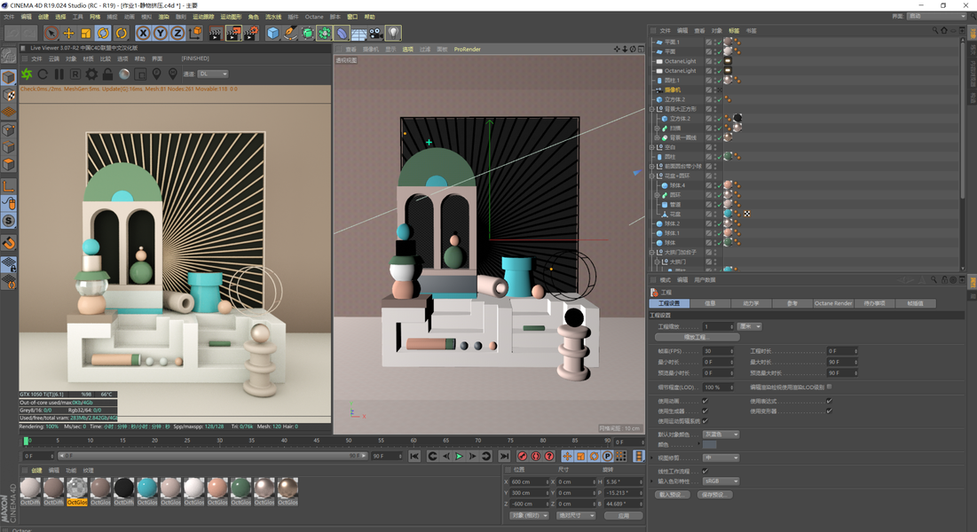Play the animation forward
977x532 pixels.
(x=459, y=457)
